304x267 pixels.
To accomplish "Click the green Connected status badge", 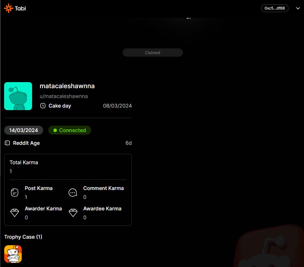I will tap(70, 130).
